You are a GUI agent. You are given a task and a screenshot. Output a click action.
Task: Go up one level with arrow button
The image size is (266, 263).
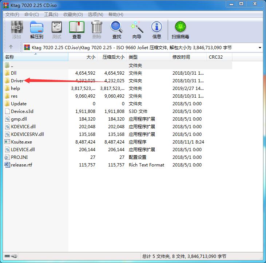point(11,47)
